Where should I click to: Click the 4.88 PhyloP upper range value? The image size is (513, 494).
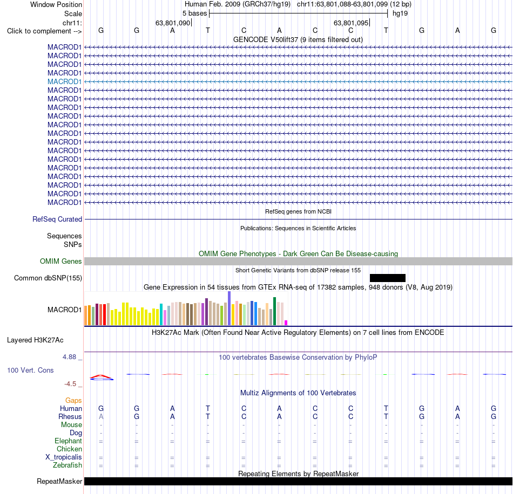(x=69, y=357)
